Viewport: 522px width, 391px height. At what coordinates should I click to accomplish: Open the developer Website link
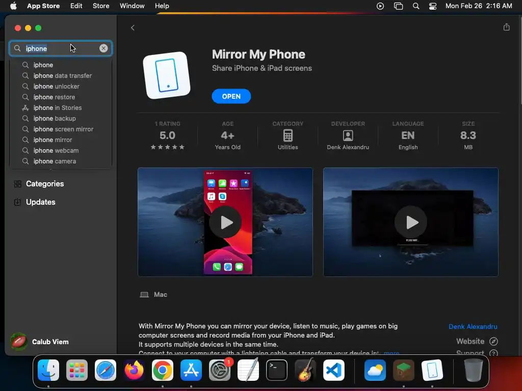(x=477, y=342)
